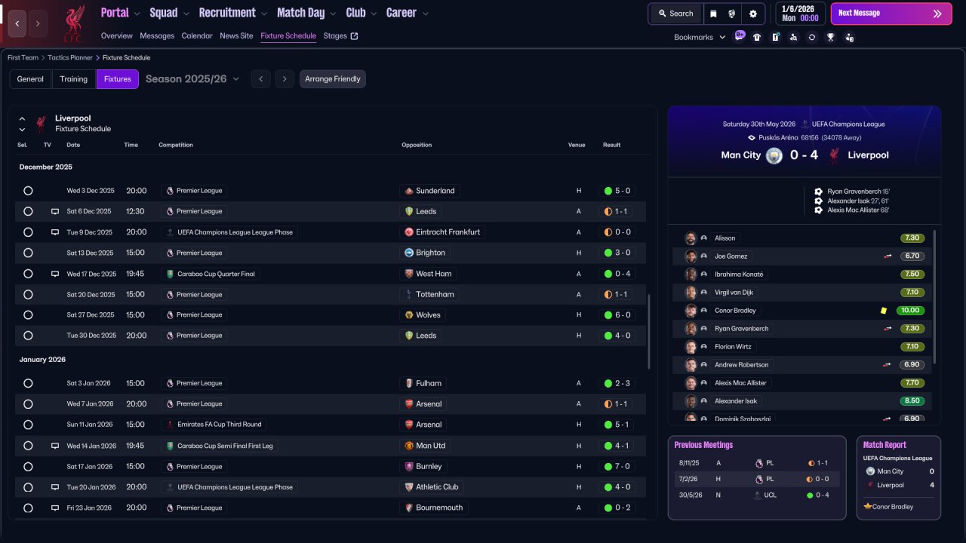Click the shirt bookmark icon
Image resolution: width=966 pixels, height=543 pixels.
(757, 37)
